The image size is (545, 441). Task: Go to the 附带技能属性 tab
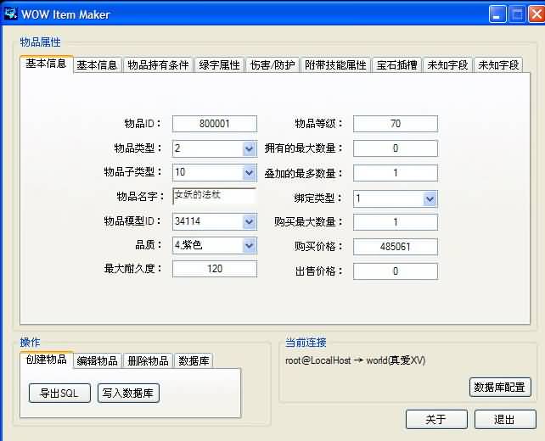tap(335, 65)
